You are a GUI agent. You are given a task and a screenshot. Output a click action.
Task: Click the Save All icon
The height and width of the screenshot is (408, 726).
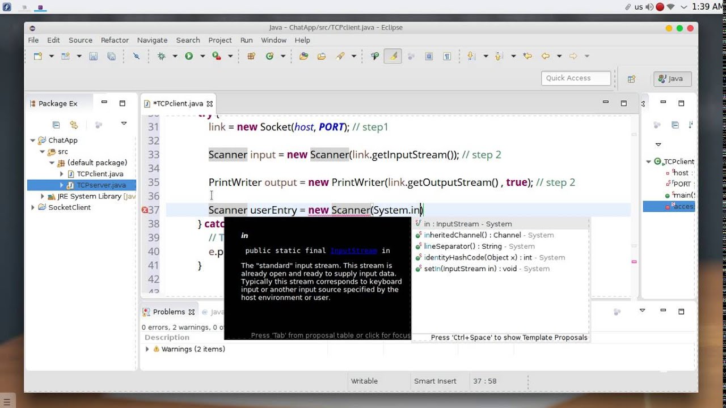111,56
